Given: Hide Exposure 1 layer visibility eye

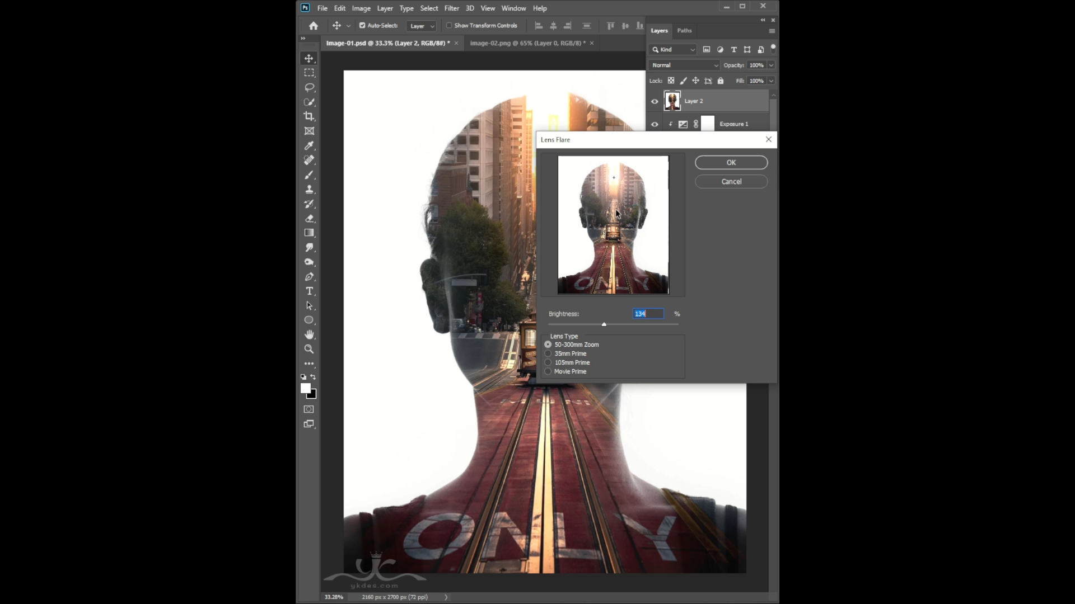Looking at the screenshot, I should (655, 124).
